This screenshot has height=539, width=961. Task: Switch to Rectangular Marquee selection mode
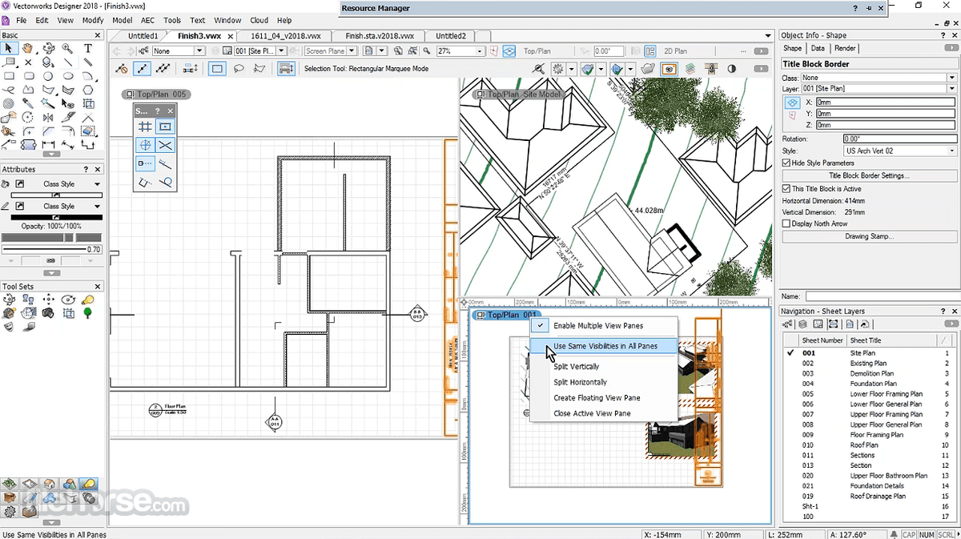point(217,68)
